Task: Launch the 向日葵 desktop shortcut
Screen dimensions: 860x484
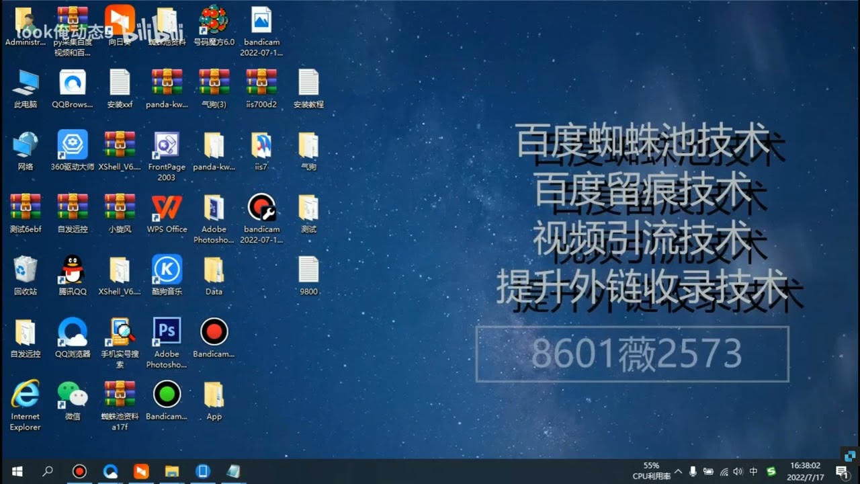Action: [x=120, y=20]
